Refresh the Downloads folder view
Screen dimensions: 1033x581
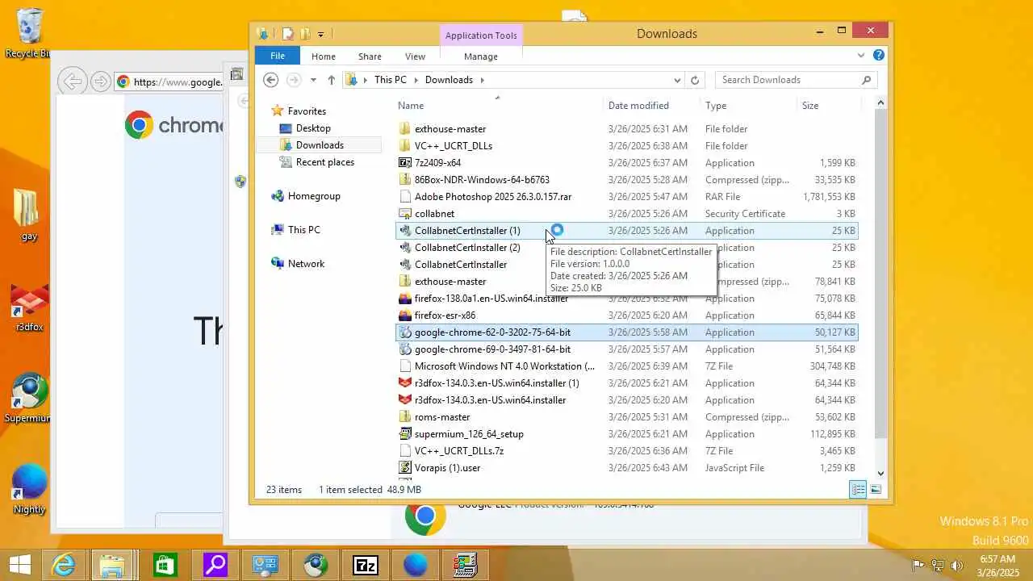click(x=695, y=80)
